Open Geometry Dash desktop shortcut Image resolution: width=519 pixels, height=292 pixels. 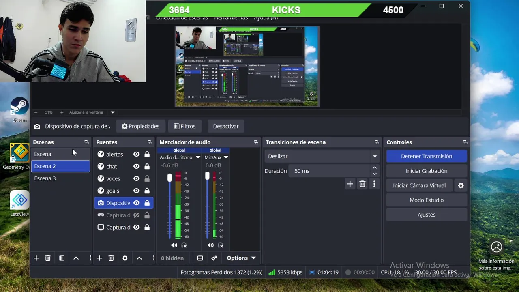click(16, 156)
